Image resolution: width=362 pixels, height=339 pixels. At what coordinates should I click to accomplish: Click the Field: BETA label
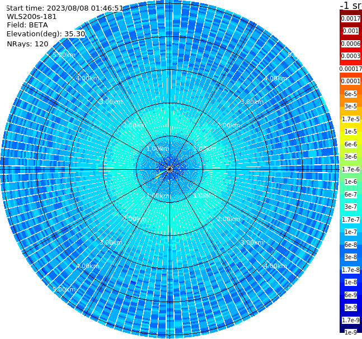point(27,25)
